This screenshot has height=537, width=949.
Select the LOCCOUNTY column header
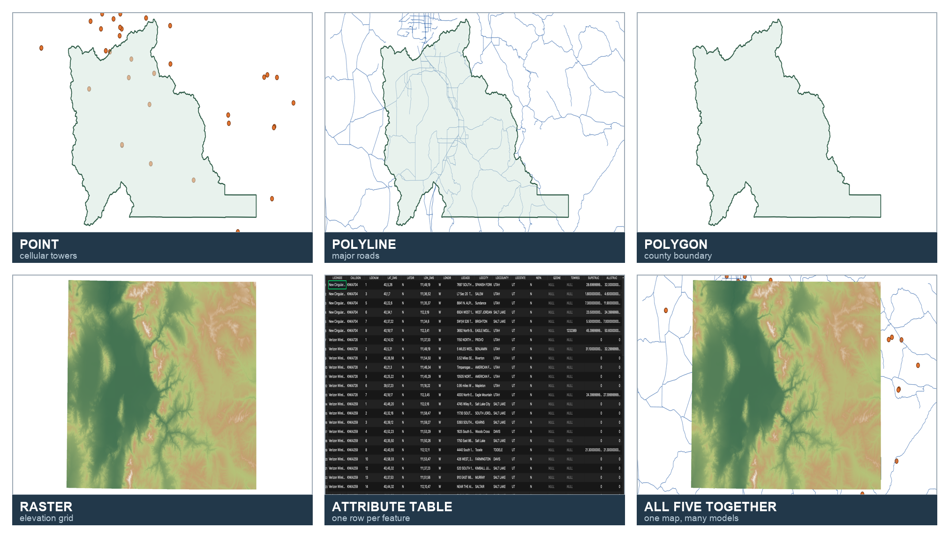(502, 278)
